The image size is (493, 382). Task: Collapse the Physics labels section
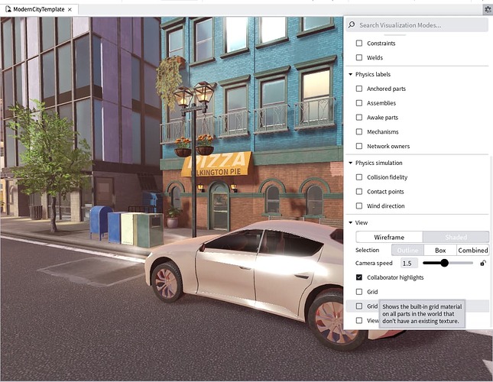[350, 74]
